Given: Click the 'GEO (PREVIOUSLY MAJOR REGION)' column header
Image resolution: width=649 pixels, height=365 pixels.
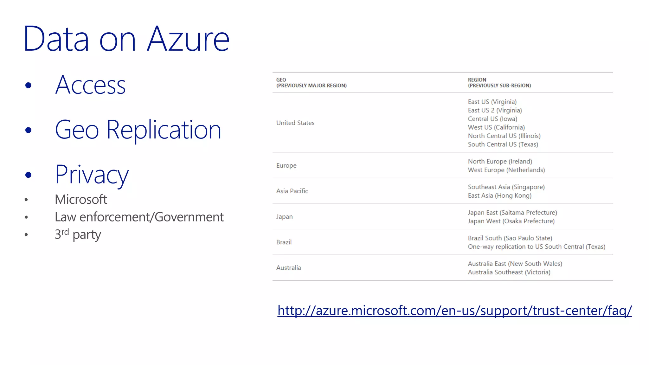Looking at the screenshot, I should (312, 83).
